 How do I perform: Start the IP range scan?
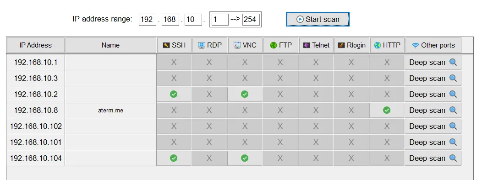318,20
